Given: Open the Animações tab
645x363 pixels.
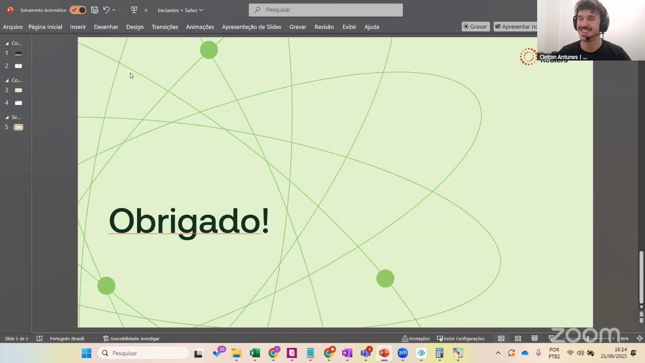Looking at the screenshot, I should coord(200,27).
